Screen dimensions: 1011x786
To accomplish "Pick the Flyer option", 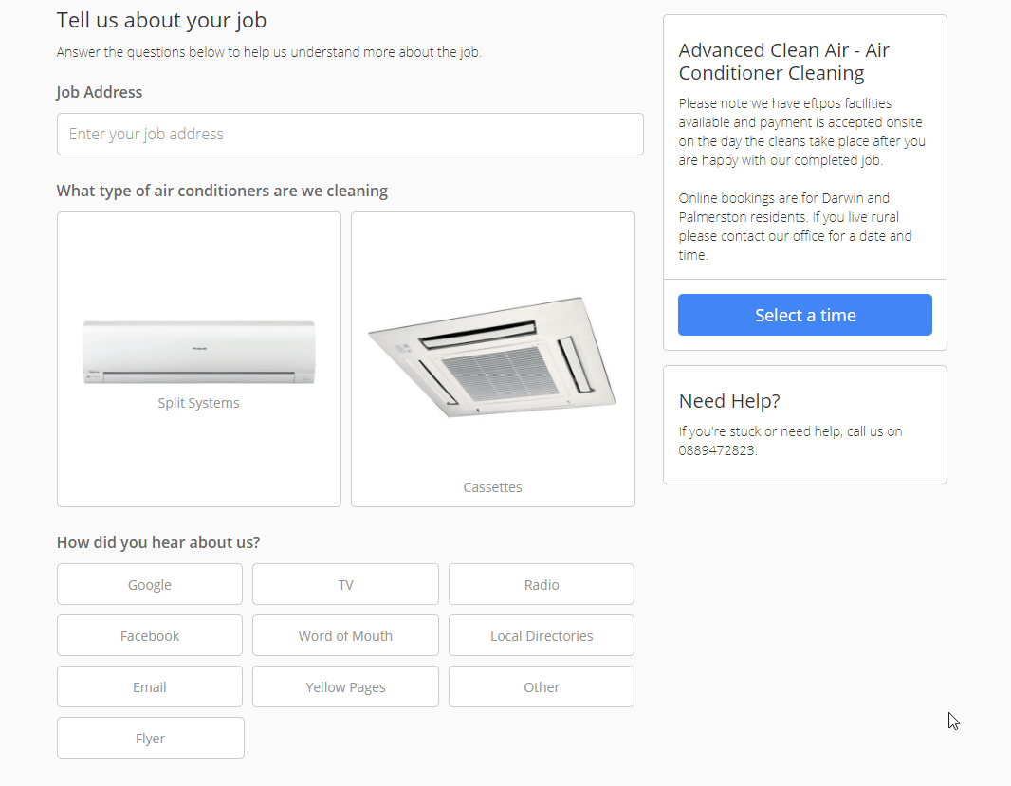I will pos(151,739).
